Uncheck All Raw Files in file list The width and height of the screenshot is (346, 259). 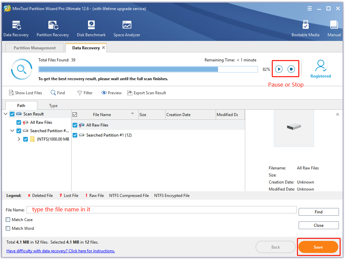pos(75,125)
